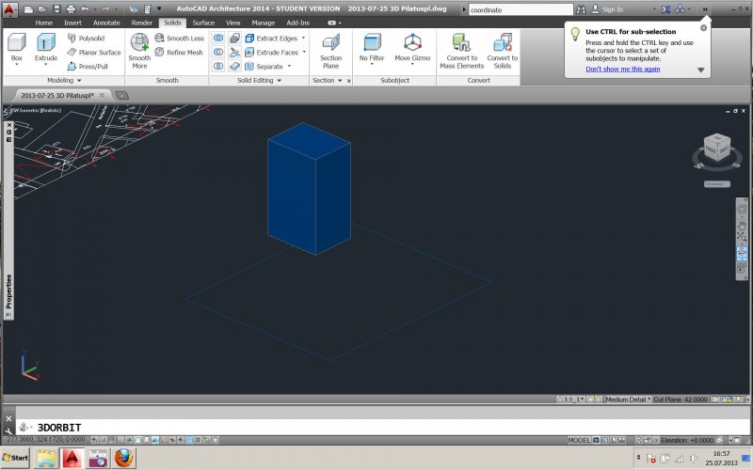Click Convert to Mass Elements
Screen dimensions: 753x470
462,51
